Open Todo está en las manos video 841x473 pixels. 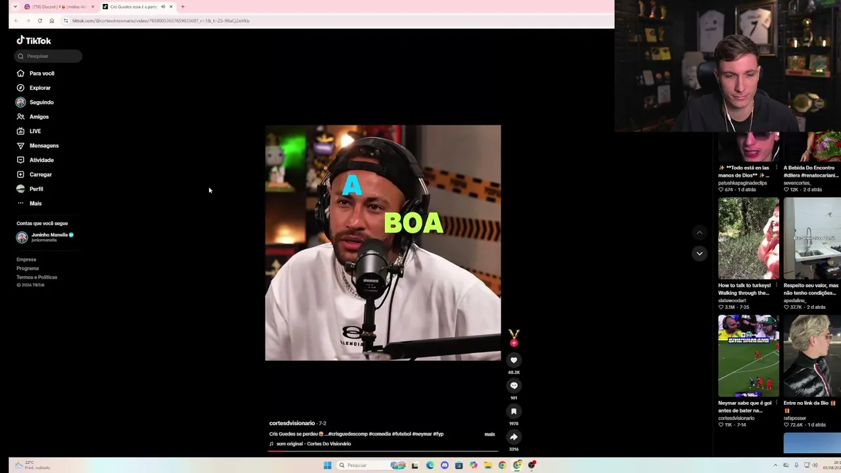click(x=748, y=147)
